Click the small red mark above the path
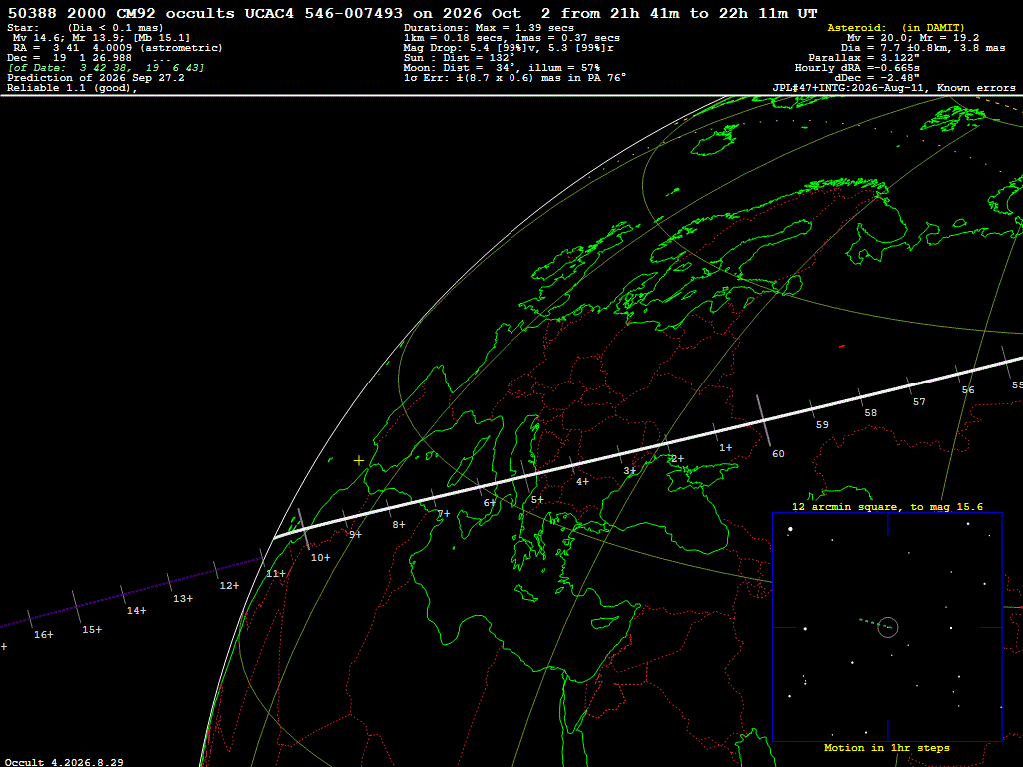 click(841, 346)
